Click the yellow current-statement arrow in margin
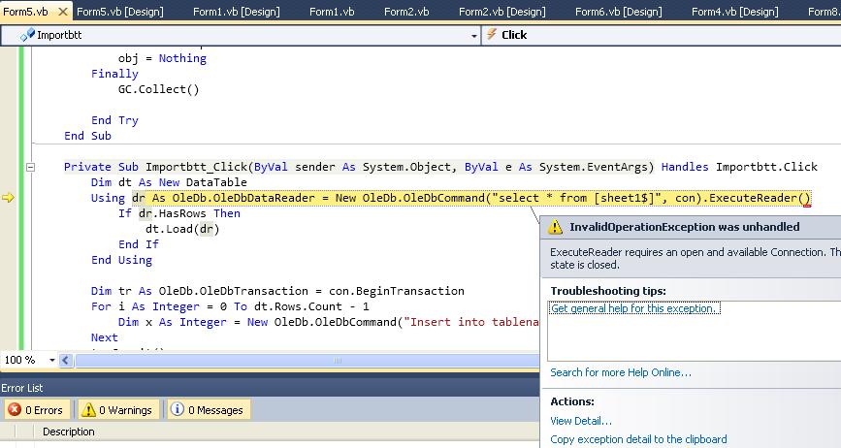Viewport: 841px width, 448px height. coord(9,198)
